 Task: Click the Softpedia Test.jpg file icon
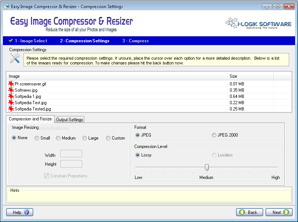[x=11, y=103]
